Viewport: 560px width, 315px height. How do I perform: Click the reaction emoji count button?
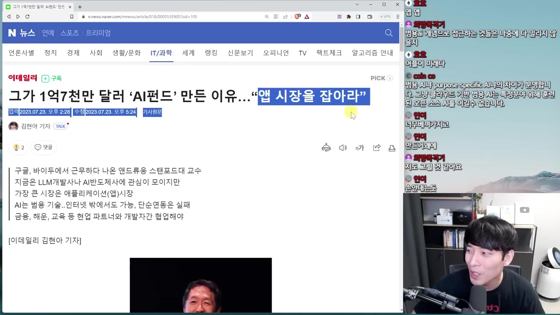click(19, 147)
